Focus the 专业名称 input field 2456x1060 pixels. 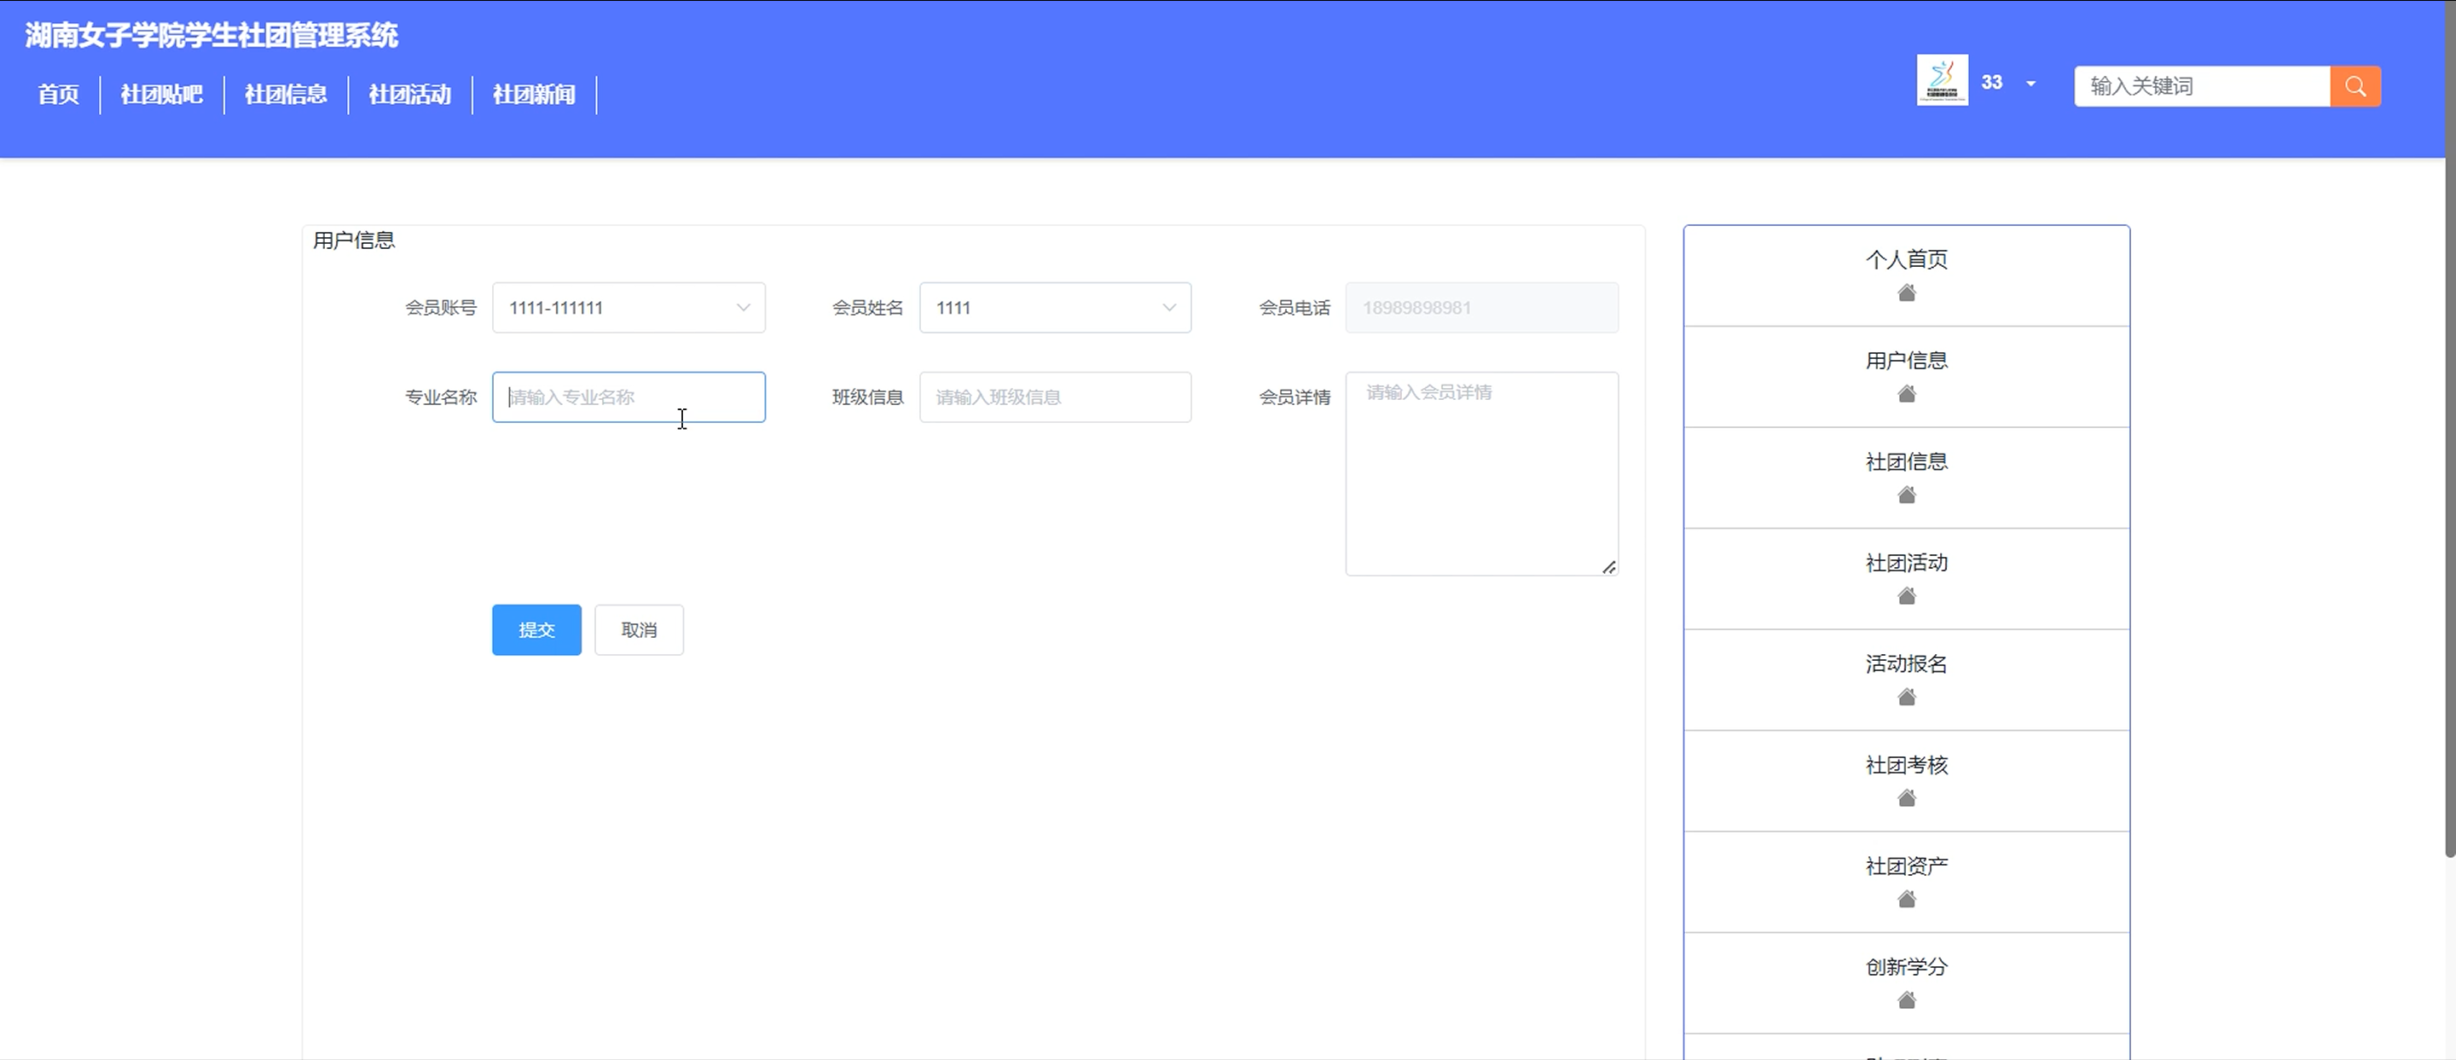pos(628,397)
